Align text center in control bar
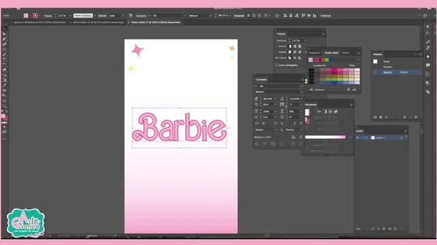This screenshot has width=437, height=245. pyautogui.click(x=254, y=16)
